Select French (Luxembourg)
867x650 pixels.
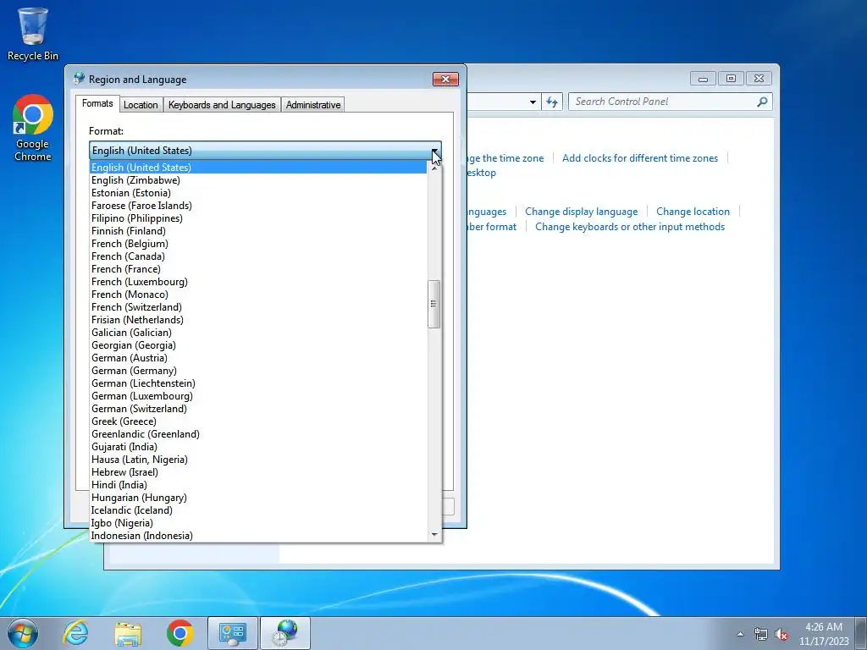tap(258, 282)
